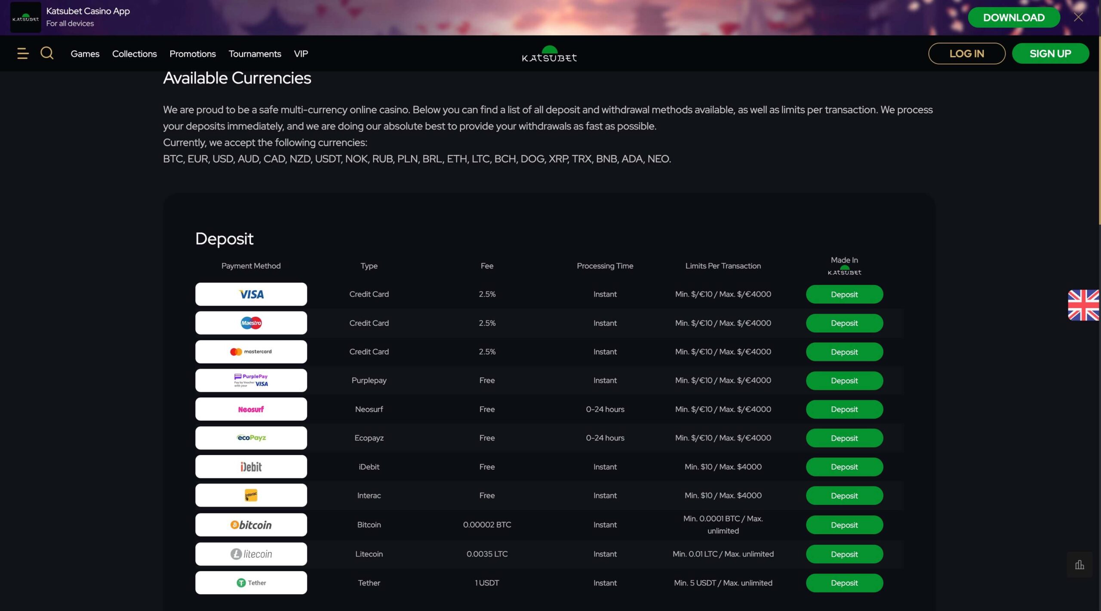The height and width of the screenshot is (611, 1101).
Task: Click the 'Payment Method' column header
Action: 251,266
